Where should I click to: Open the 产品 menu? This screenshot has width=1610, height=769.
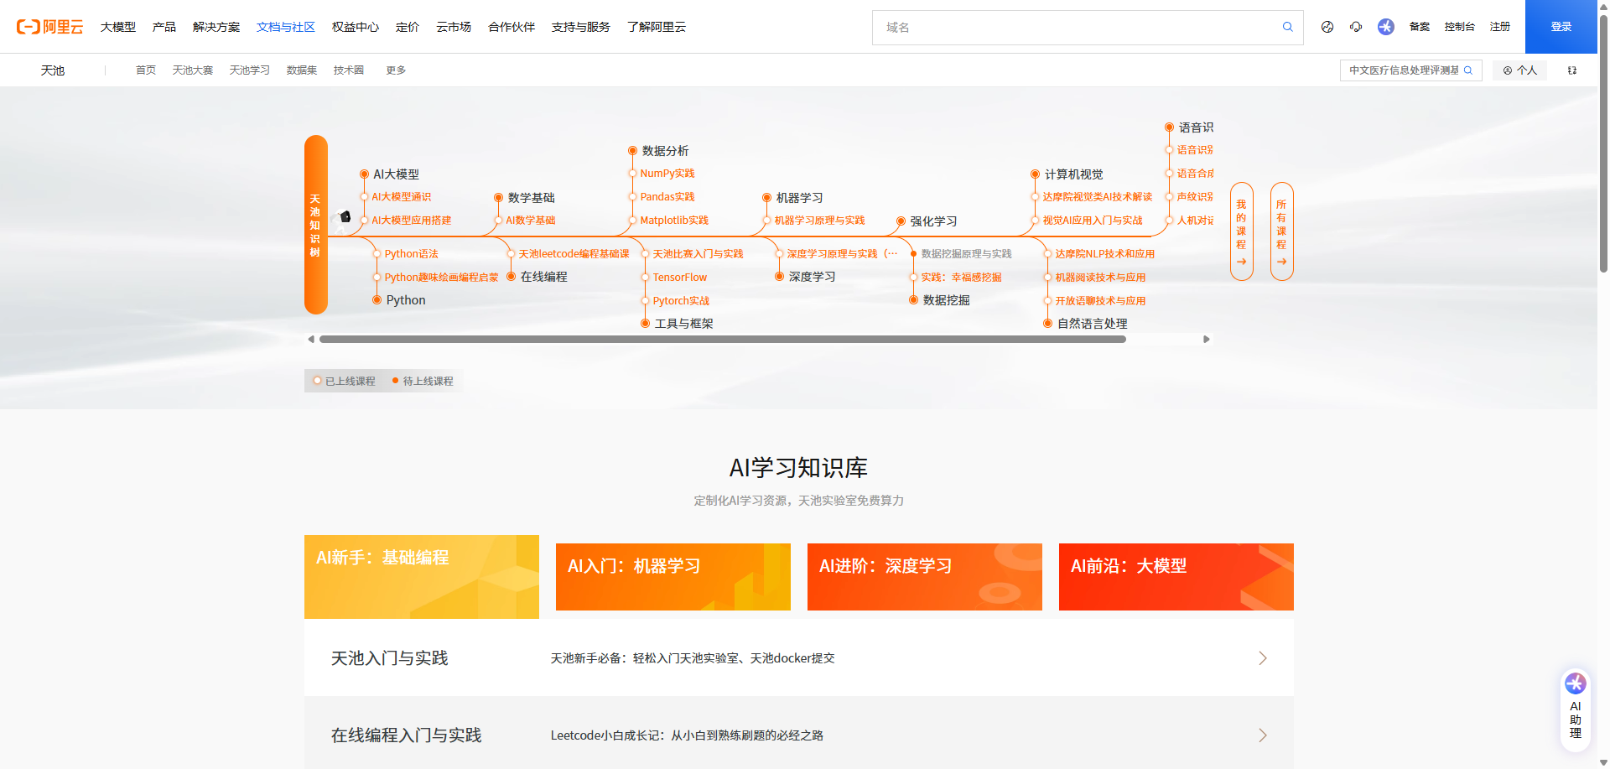pyautogui.click(x=164, y=27)
